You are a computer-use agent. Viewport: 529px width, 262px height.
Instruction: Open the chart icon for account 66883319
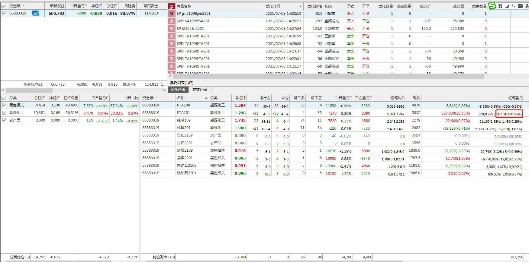(35, 13)
